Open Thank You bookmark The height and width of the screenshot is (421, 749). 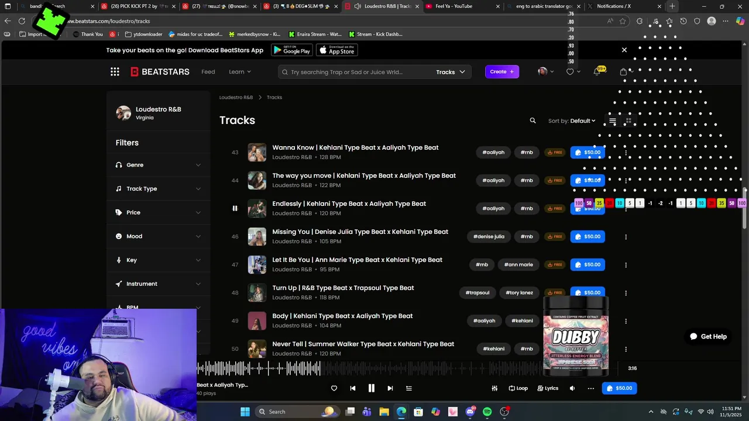(x=88, y=34)
